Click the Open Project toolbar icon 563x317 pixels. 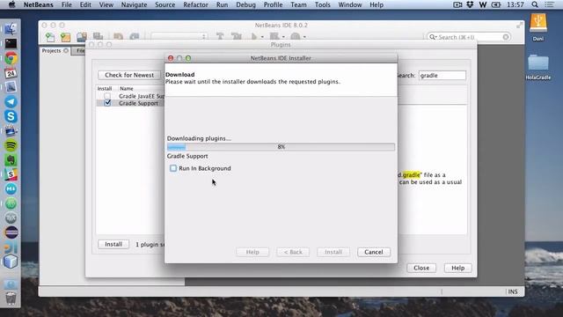(x=82, y=37)
